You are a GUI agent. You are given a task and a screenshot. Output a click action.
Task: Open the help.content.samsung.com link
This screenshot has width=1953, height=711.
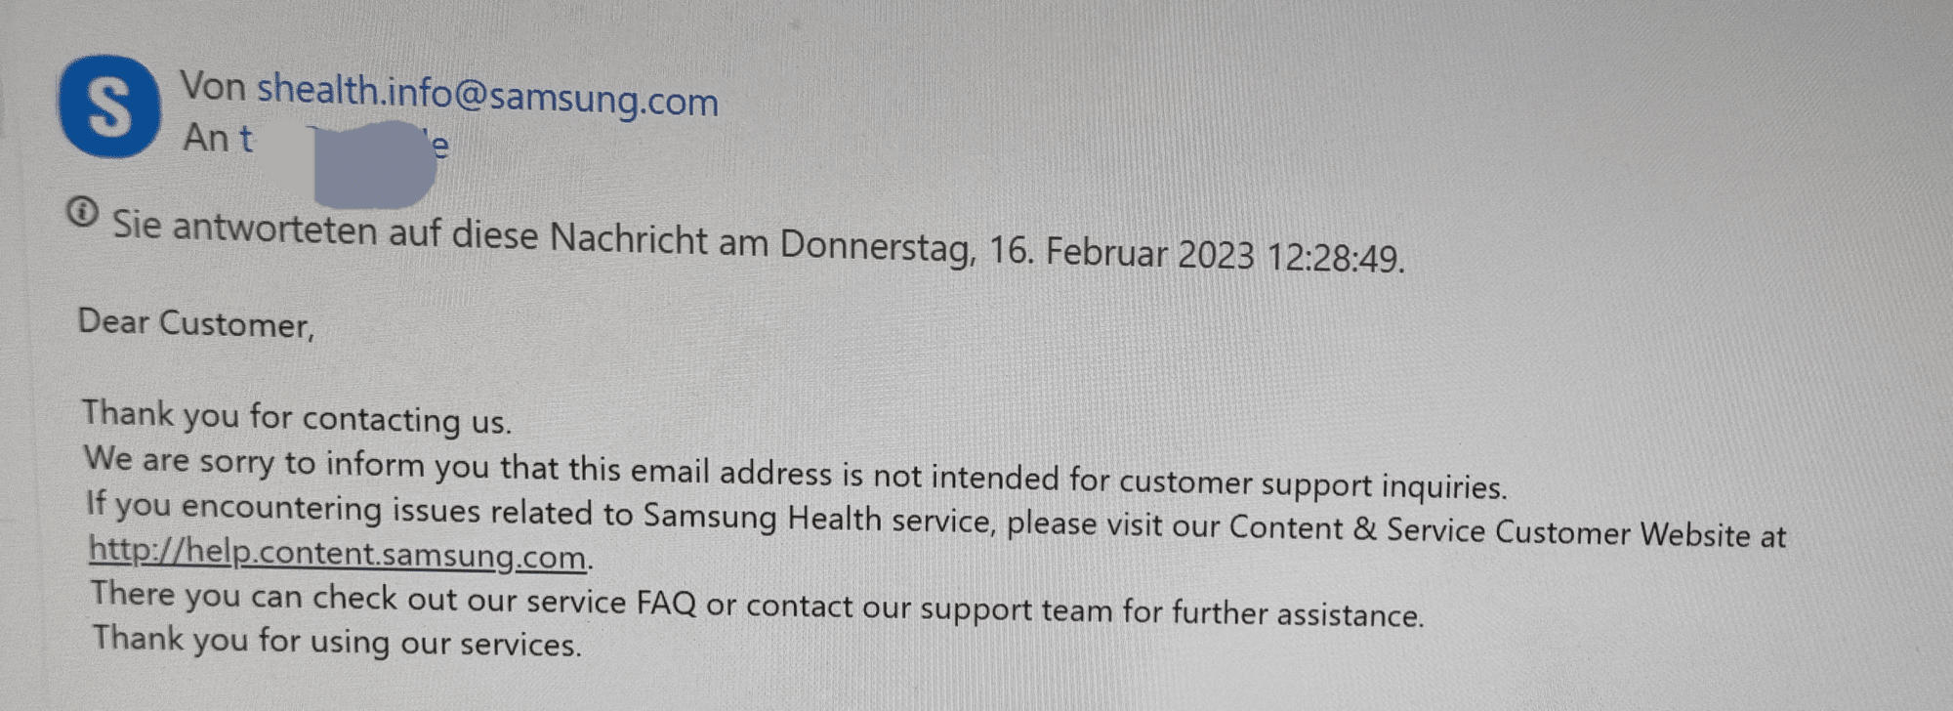(x=338, y=553)
